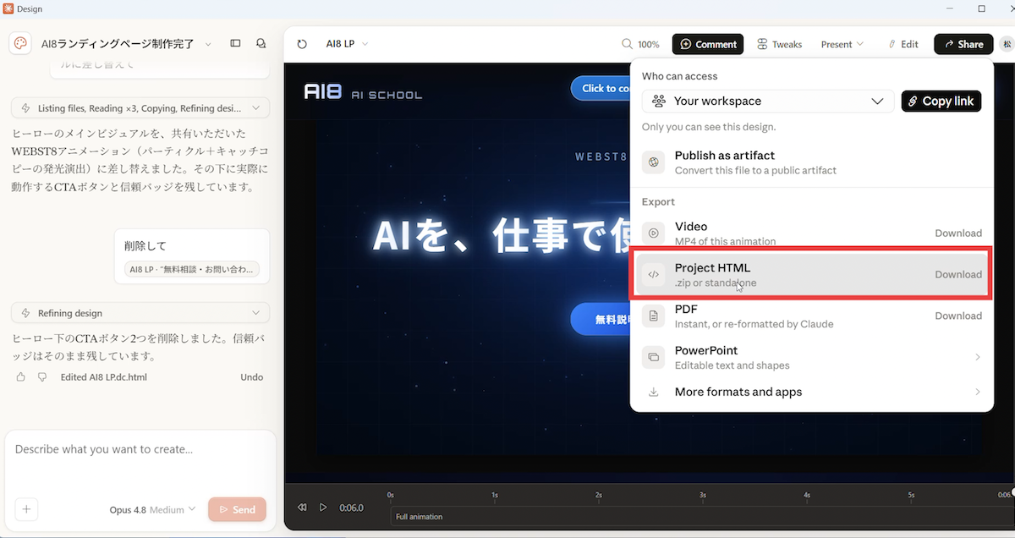Screen dimensions: 1015x538
Task: Play the animation in the timeline
Action: [323, 508]
